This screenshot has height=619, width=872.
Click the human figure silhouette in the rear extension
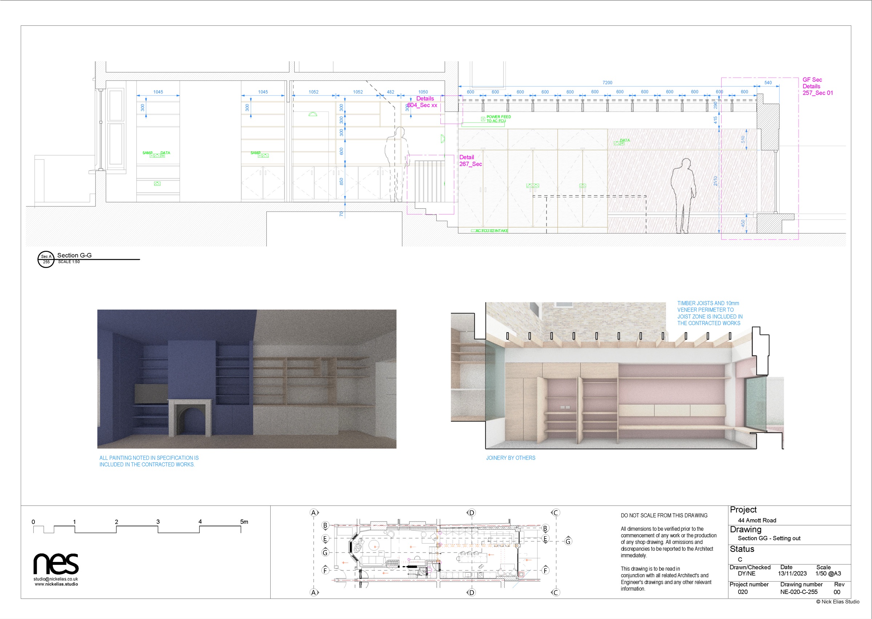pos(683,195)
